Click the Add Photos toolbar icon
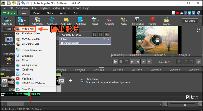Image resolution: width=203 pixels, height=111 pixels. [37, 20]
